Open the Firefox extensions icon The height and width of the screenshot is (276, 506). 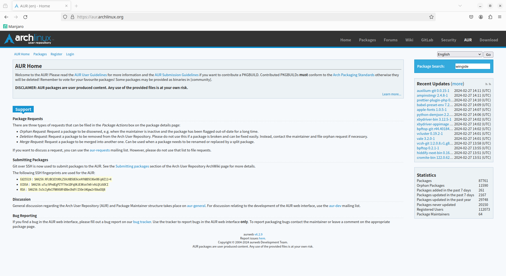click(490, 17)
